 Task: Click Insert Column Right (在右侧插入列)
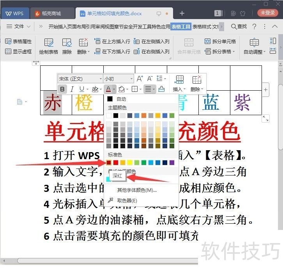coord(151,51)
